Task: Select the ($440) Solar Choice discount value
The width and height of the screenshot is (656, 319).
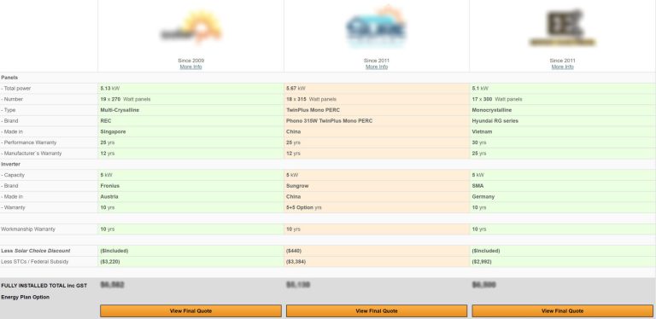Action: coord(294,251)
